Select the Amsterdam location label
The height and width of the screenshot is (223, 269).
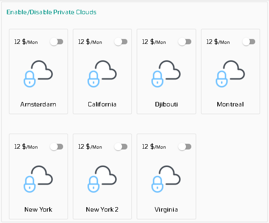point(38,104)
